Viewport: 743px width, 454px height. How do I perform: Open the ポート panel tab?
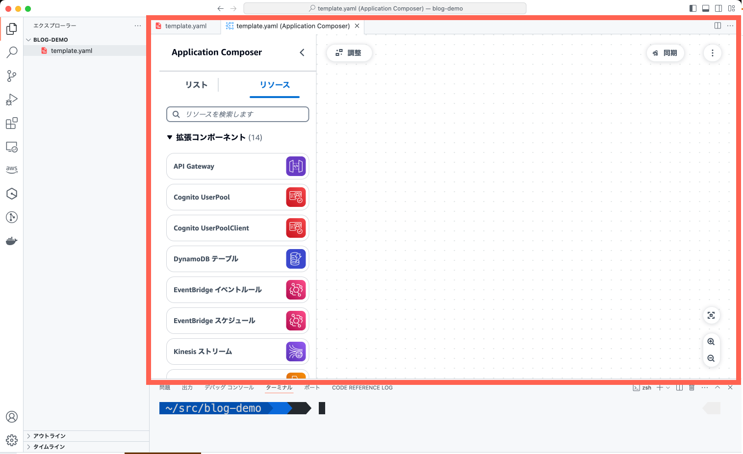[x=312, y=387]
